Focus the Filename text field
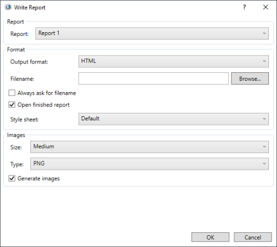277x247 pixels. (x=153, y=78)
